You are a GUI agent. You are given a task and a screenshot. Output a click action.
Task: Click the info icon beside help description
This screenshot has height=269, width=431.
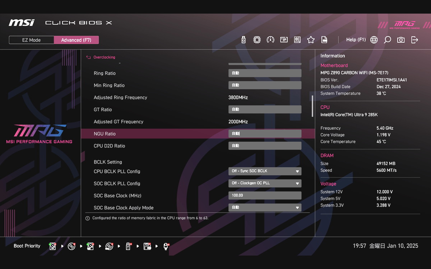[x=88, y=218]
